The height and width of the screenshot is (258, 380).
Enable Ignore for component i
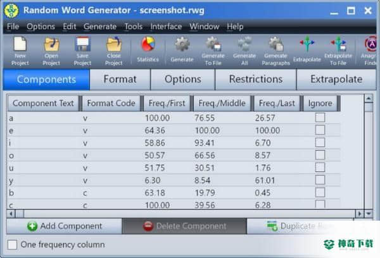(320, 142)
